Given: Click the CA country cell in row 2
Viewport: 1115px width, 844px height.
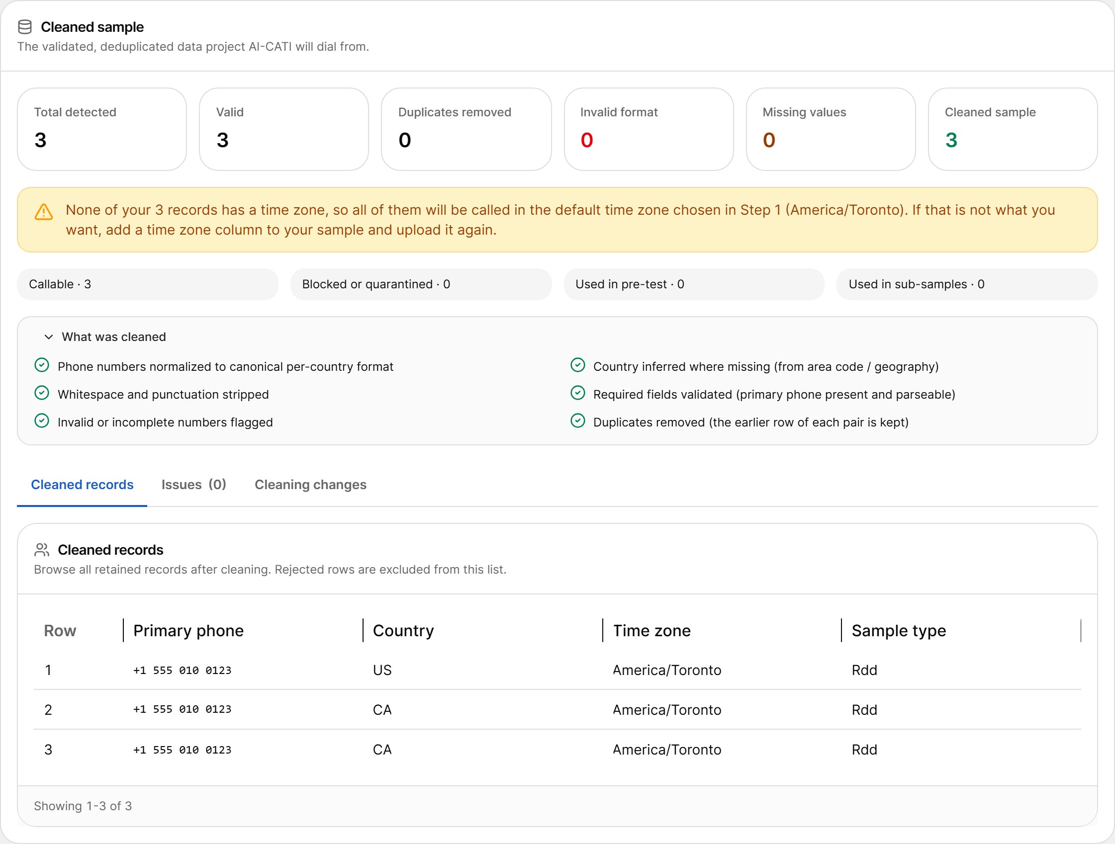Looking at the screenshot, I should pos(382,710).
